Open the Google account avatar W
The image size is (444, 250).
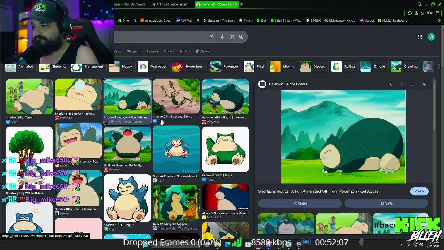[431, 37]
